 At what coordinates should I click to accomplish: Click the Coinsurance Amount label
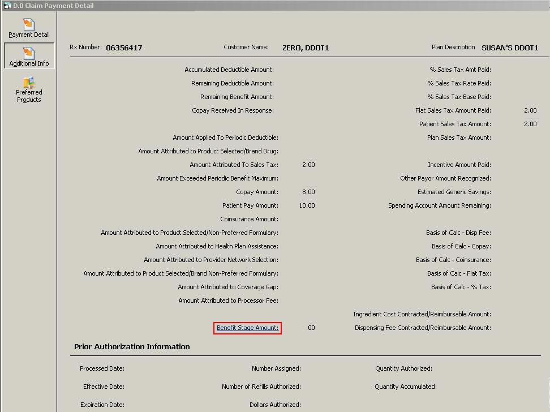[250, 220]
